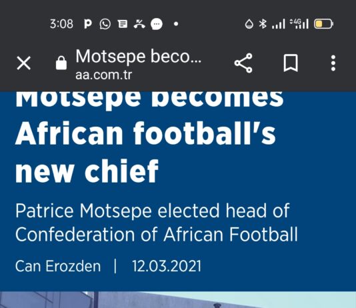Viewport: 356px width, 308px height.
Task: Tap the P parking app notification icon
Action: (x=88, y=24)
